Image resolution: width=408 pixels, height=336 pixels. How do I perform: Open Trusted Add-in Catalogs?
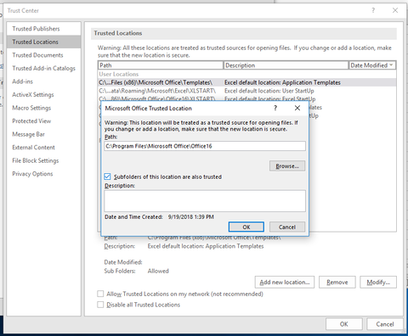pyautogui.click(x=43, y=68)
